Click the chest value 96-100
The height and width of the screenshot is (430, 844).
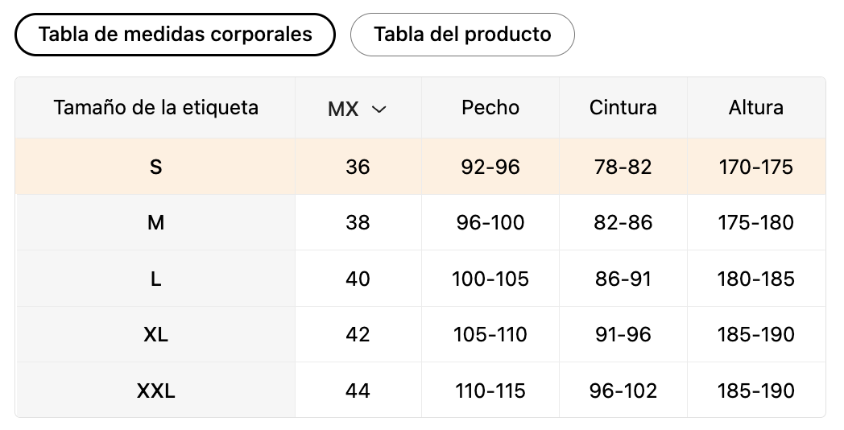click(x=490, y=222)
